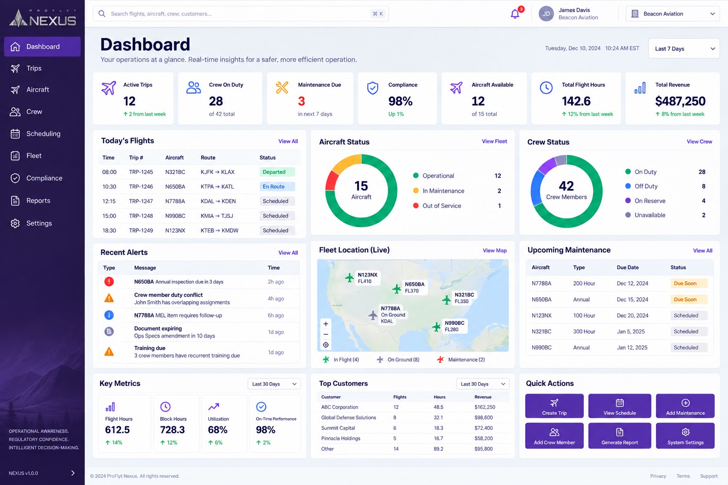Click the search flights input field

(241, 14)
